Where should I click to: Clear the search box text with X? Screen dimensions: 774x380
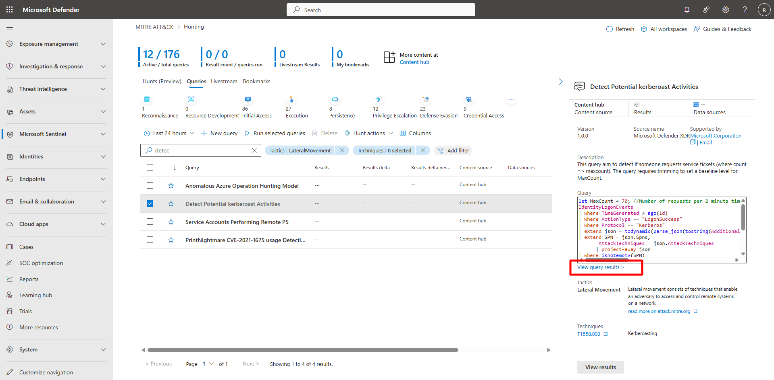254,150
